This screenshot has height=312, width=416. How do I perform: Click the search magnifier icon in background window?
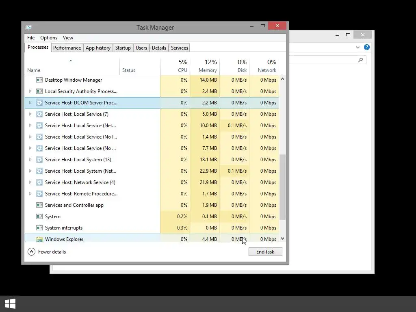pyautogui.click(x=360, y=60)
